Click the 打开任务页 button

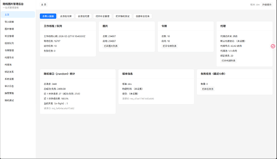[x=208, y=89]
